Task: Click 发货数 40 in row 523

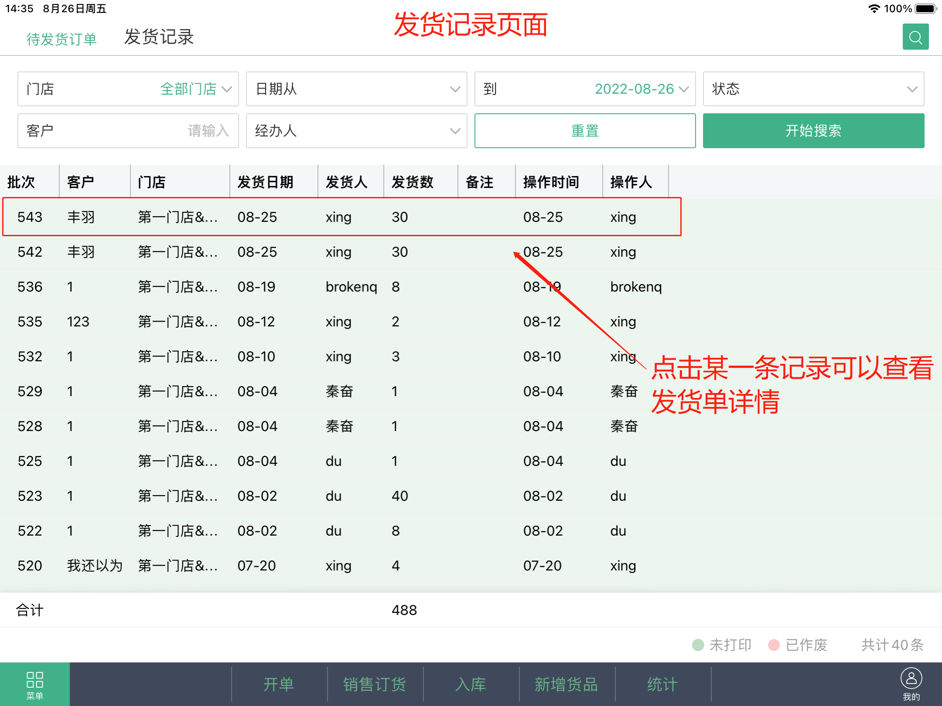Action: 400,496
